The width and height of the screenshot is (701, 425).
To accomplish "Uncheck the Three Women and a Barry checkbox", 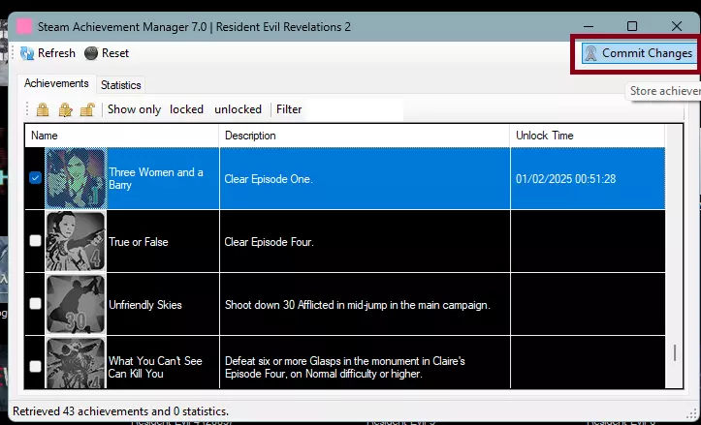I will tap(35, 178).
